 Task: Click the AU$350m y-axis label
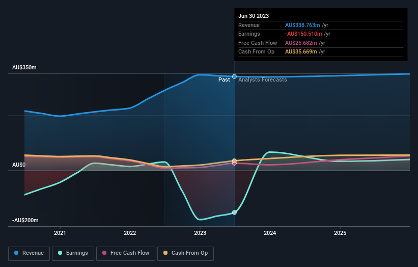(24, 67)
